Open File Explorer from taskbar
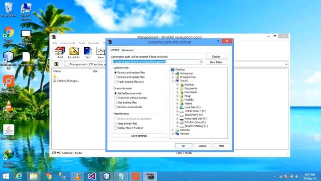Image resolution: width=321 pixels, height=181 pixels. tap(34, 176)
